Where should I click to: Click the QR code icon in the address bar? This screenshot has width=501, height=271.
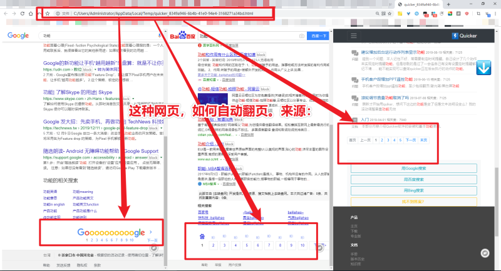383,14
